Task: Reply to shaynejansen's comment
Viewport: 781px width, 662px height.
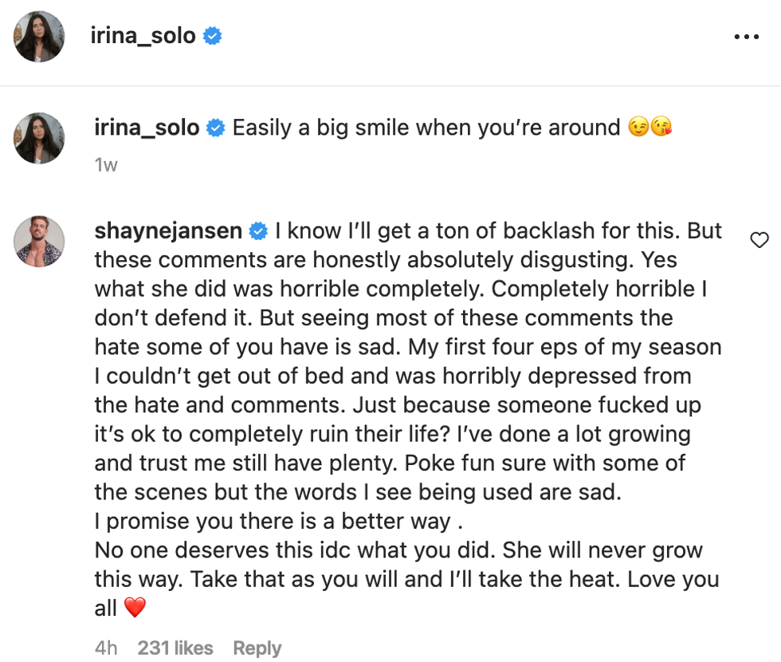Action: (257, 648)
